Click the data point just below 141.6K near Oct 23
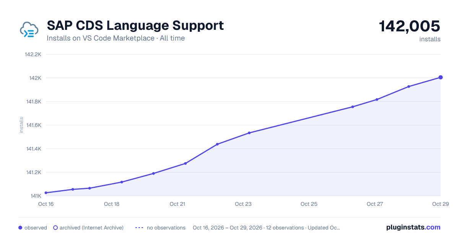This screenshot has width=459, height=241. tap(249, 133)
